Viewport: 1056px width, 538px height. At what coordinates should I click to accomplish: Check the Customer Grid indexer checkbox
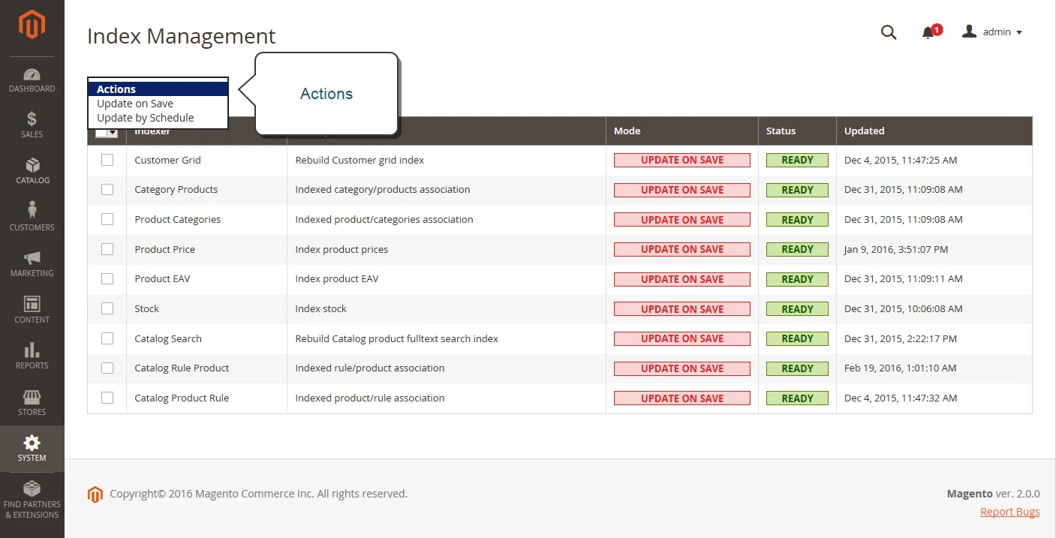pos(107,160)
